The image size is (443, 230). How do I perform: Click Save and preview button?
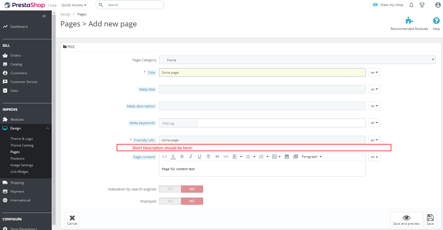(x=406, y=220)
